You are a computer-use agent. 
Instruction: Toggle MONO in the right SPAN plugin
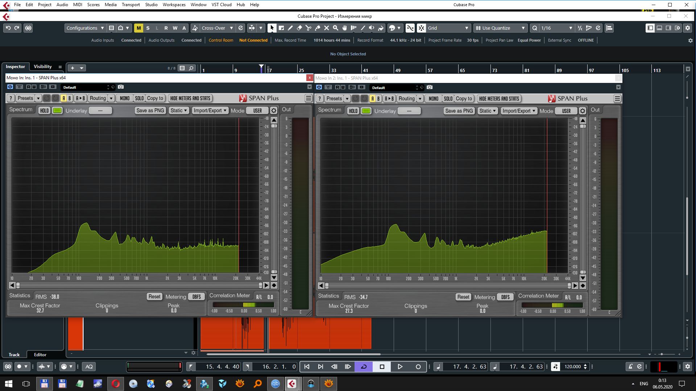coord(433,98)
